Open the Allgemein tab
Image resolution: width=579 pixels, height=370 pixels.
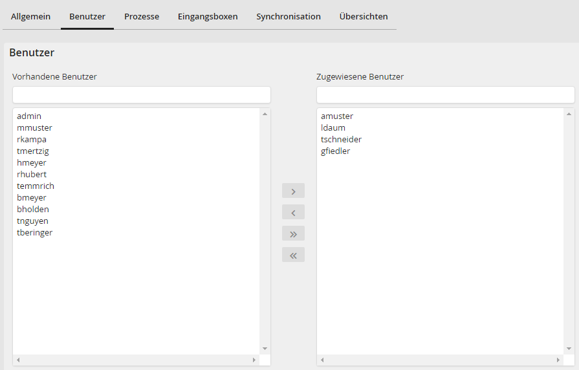30,16
